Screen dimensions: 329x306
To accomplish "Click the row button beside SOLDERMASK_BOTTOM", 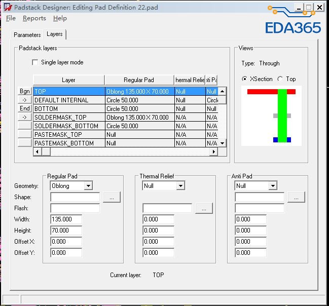I will (25, 126).
